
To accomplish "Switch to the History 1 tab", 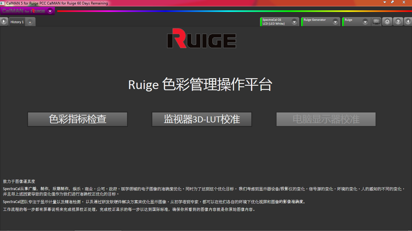I will pos(17,22).
